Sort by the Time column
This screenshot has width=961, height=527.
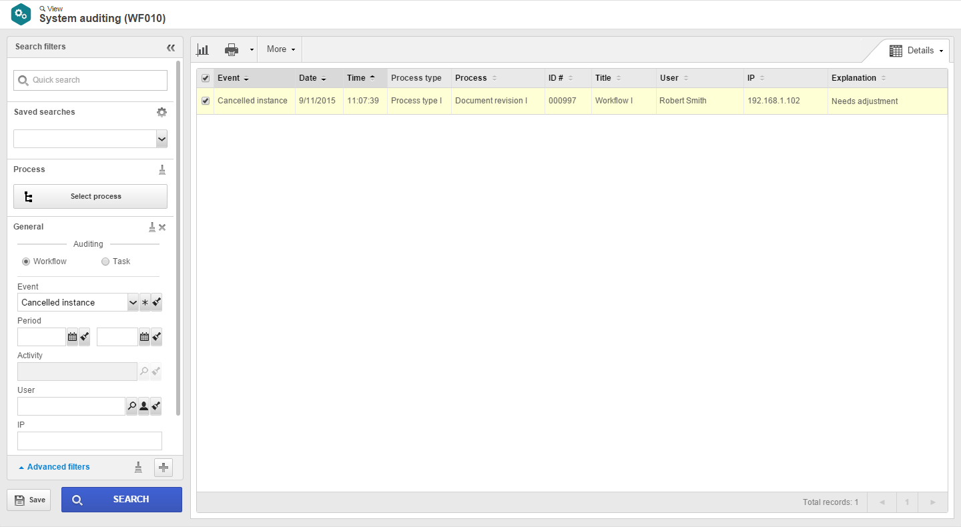click(365, 78)
